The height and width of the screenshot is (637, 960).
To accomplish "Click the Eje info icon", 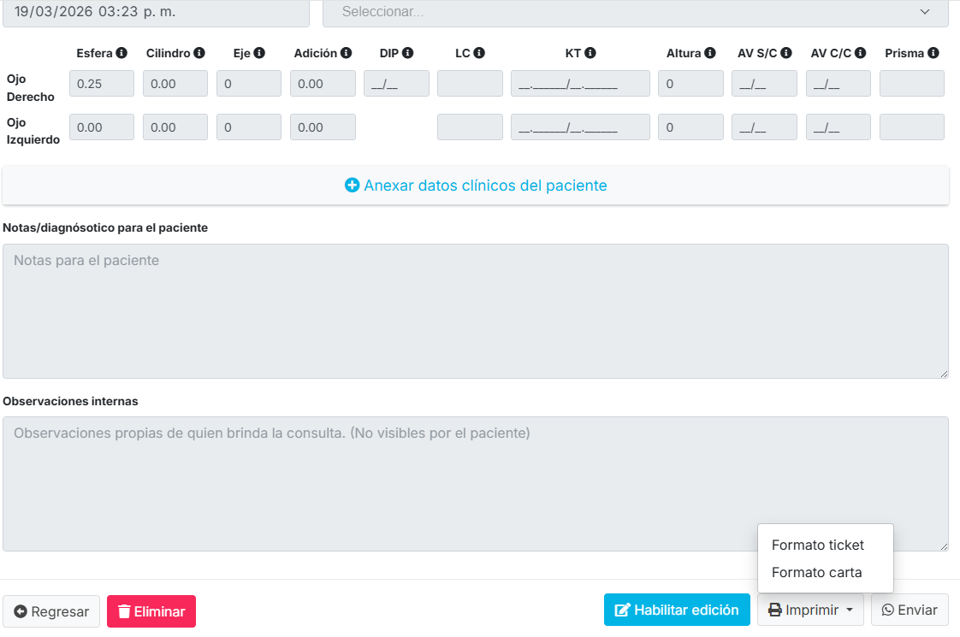I will coord(259,53).
